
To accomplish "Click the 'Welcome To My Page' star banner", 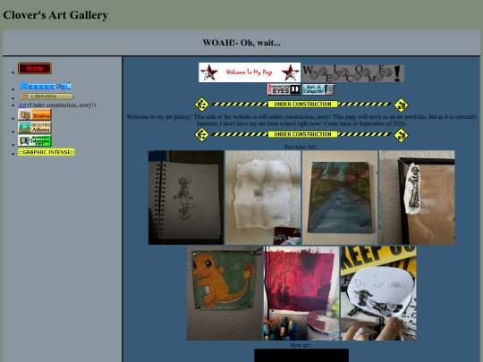I will pyautogui.click(x=250, y=72).
